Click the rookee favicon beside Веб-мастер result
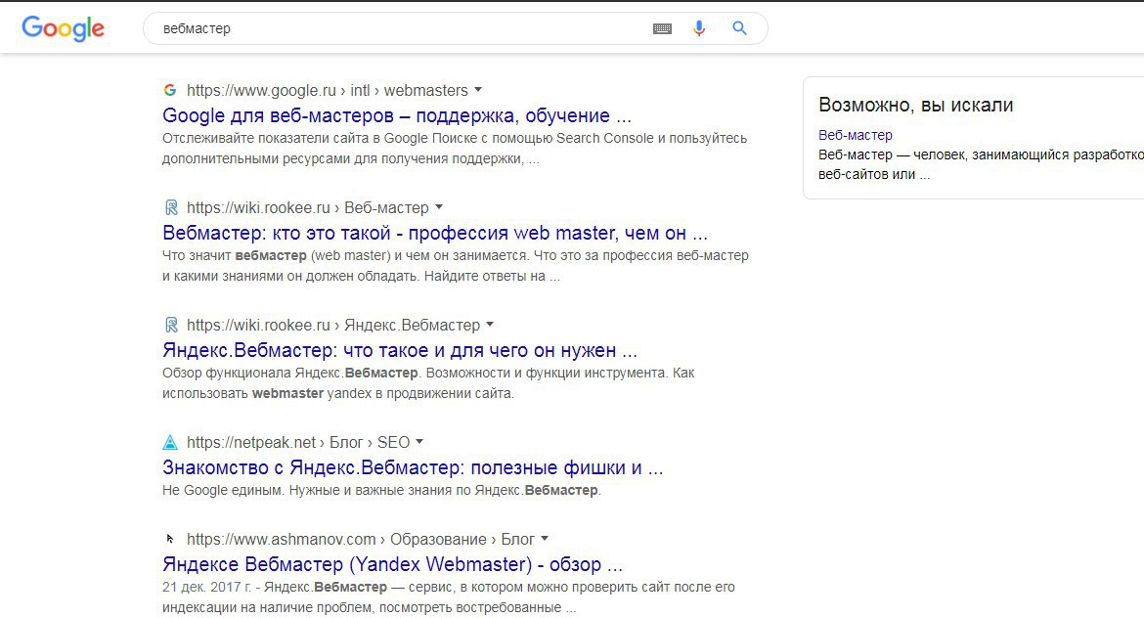 pyautogui.click(x=171, y=207)
